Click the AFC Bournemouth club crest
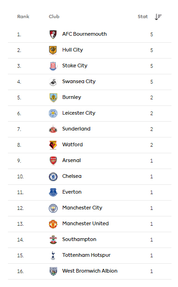Viewport: 178px width, 287px height. 53,34
